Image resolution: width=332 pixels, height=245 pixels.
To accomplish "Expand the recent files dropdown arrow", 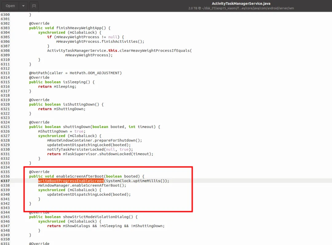I will (x=23, y=6).
